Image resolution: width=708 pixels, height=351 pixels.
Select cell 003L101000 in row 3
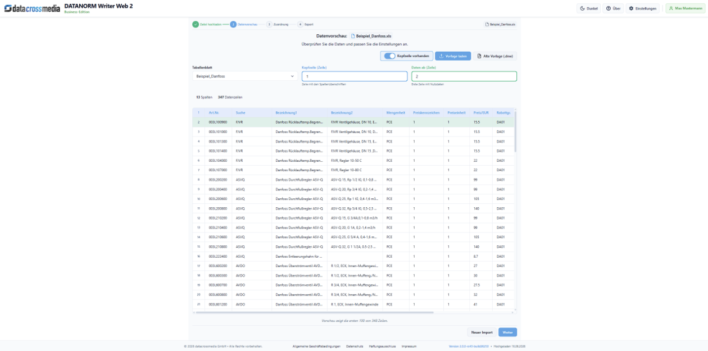coord(217,131)
